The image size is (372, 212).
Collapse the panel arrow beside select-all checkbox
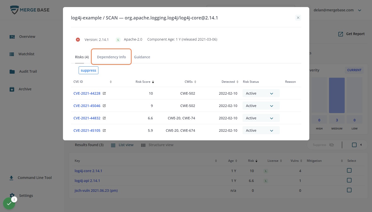click(361, 145)
